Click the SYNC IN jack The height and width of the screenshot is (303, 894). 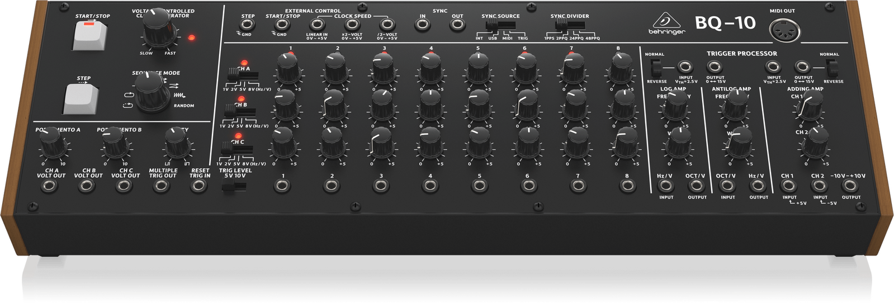tap(422, 25)
